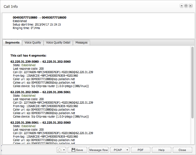This screenshot has height=155, width=196.
Task: Switch to the Messages tab
Action: point(81,43)
